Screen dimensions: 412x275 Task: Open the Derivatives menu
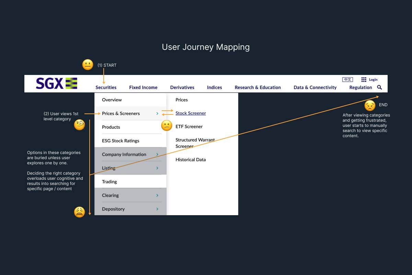(182, 87)
